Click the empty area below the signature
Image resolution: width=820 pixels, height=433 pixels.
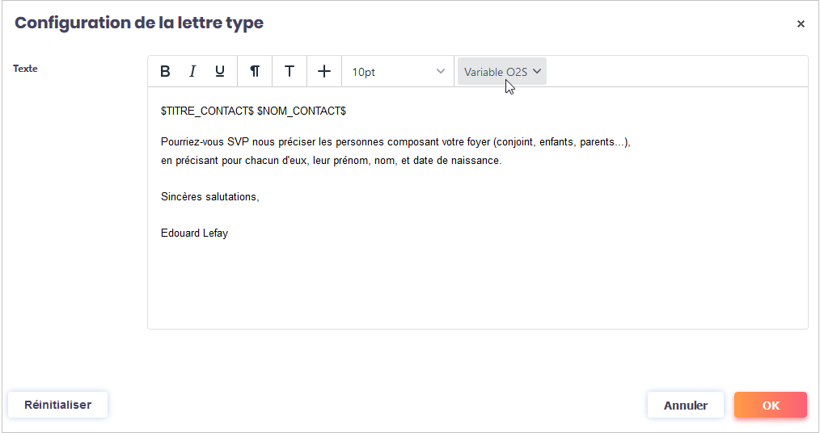(x=477, y=283)
